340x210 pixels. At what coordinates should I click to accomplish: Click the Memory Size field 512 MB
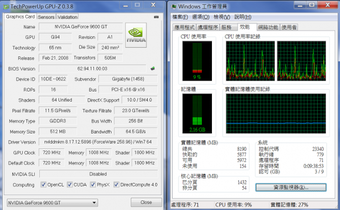(58, 132)
